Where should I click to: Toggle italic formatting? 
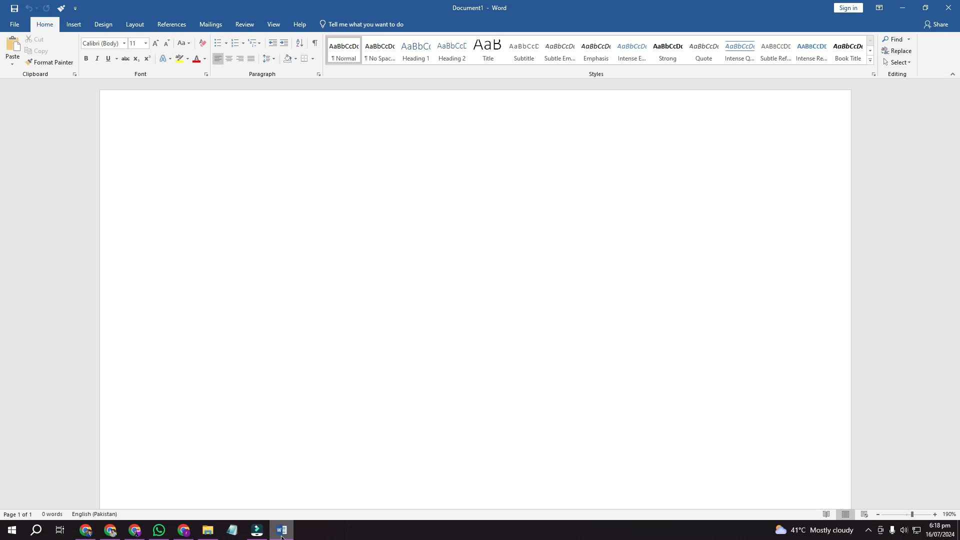(97, 58)
